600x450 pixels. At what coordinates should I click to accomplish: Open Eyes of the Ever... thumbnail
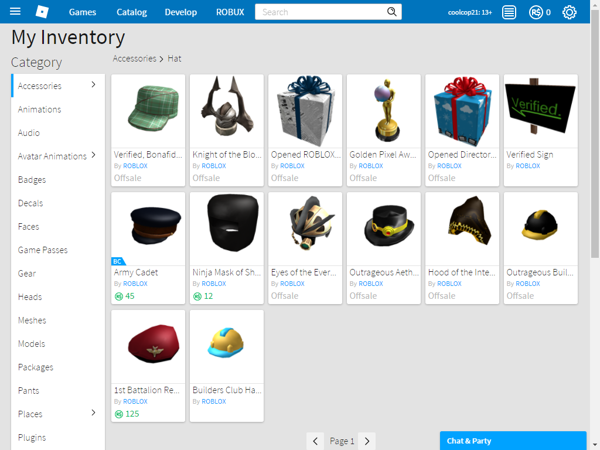[x=305, y=229]
